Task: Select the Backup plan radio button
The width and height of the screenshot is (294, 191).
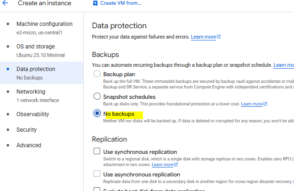Action: pos(97,74)
